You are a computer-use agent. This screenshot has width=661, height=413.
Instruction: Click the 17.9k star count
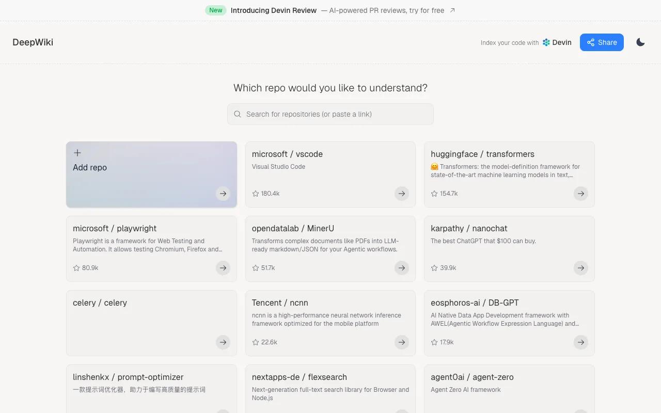pyautogui.click(x=447, y=342)
